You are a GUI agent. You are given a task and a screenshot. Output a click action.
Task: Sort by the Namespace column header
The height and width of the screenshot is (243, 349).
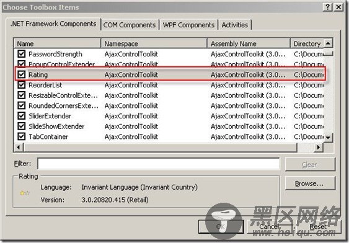pos(154,43)
